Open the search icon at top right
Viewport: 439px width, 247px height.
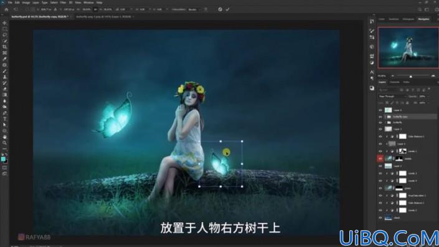(x=420, y=9)
